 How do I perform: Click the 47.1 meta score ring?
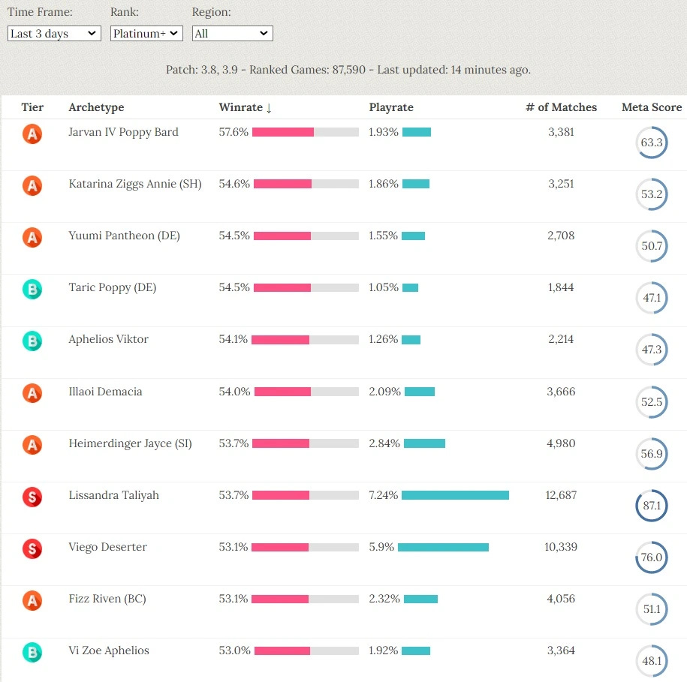click(x=652, y=298)
